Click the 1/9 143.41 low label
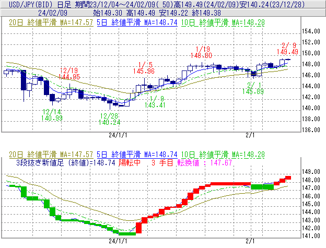326x248 pixels. coord(155,102)
